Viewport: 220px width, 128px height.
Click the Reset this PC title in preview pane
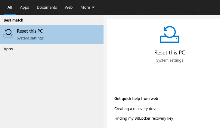tap(170, 53)
